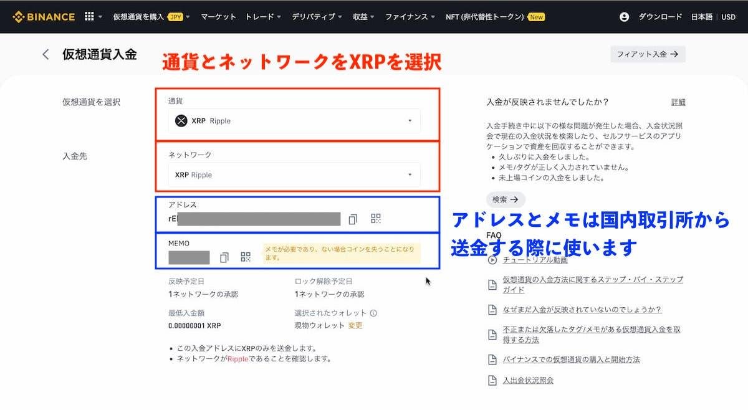Open the 詳細 link
This screenshot has height=410, width=748.
tap(678, 102)
